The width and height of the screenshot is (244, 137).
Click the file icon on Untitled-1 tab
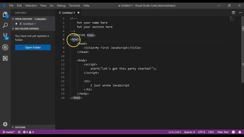coord(60,13)
